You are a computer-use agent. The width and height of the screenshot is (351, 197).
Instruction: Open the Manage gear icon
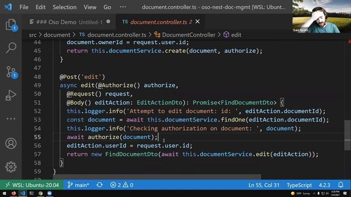pyautogui.click(x=11, y=166)
